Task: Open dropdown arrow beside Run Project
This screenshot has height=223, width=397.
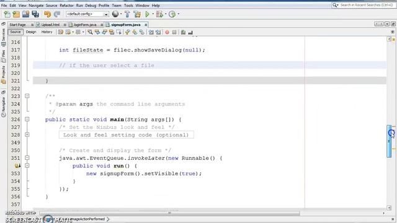Action: (x=153, y=14)
